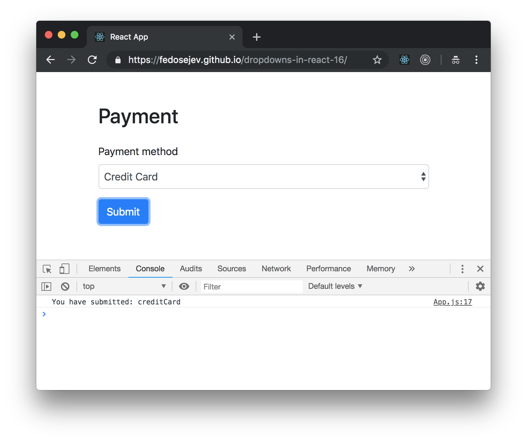This screenshot has width=527, height=442.
Task: Select the inspect element cursor tool
Action: tap(47, 269)
